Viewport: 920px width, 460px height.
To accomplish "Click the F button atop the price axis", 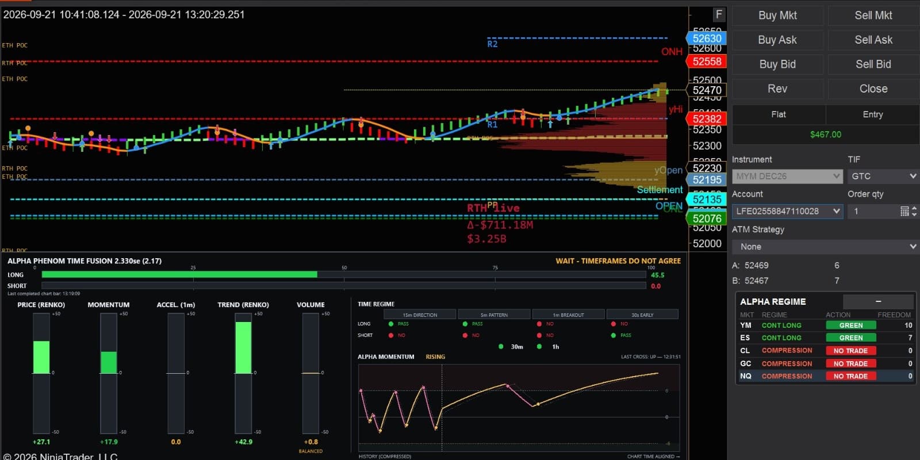I will point(719,14).
